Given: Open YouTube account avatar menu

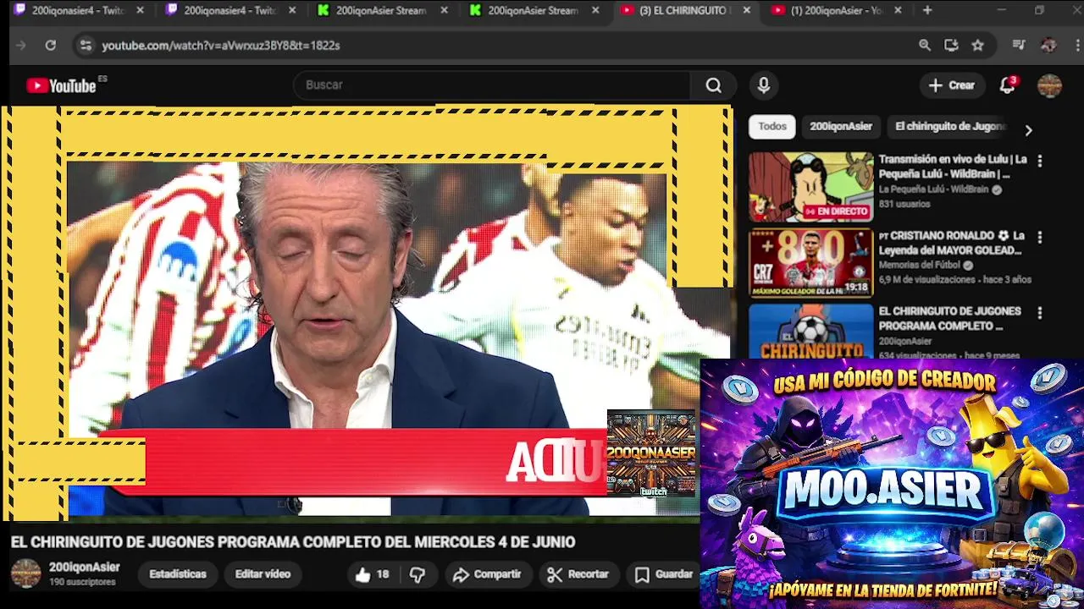Looking at the screenshot, I should pos(1049,85).
